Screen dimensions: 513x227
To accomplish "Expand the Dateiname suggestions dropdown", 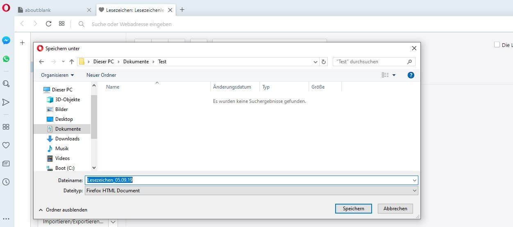I will tap(415, 180).
